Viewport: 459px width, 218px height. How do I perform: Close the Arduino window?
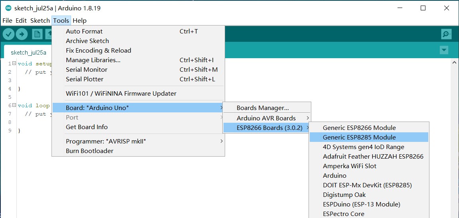click(446, 8)
